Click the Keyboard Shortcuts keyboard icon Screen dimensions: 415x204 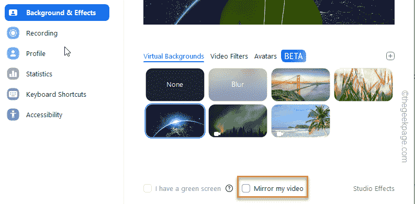tap(13, 94)
